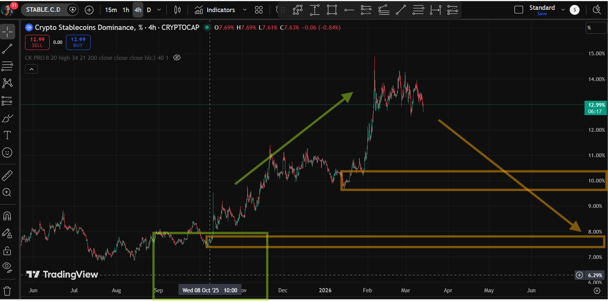Select the Text annotation tool
The image size is (608, 301).
(x=8, y=135)
